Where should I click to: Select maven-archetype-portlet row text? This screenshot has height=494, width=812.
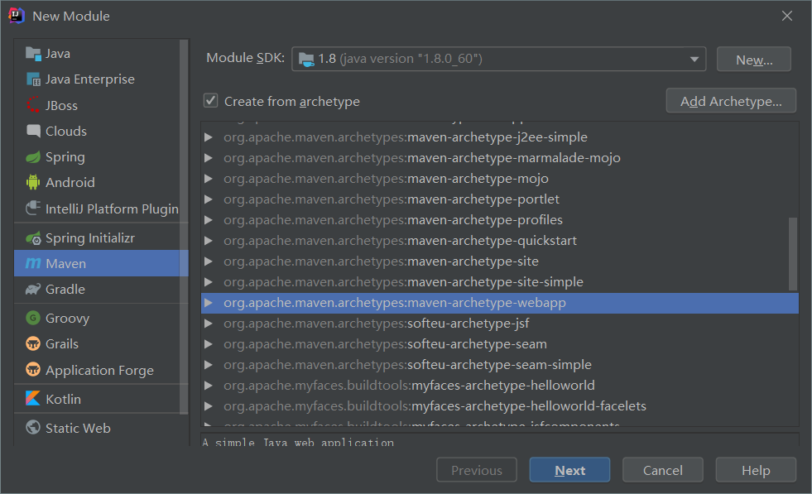(392, 199)
